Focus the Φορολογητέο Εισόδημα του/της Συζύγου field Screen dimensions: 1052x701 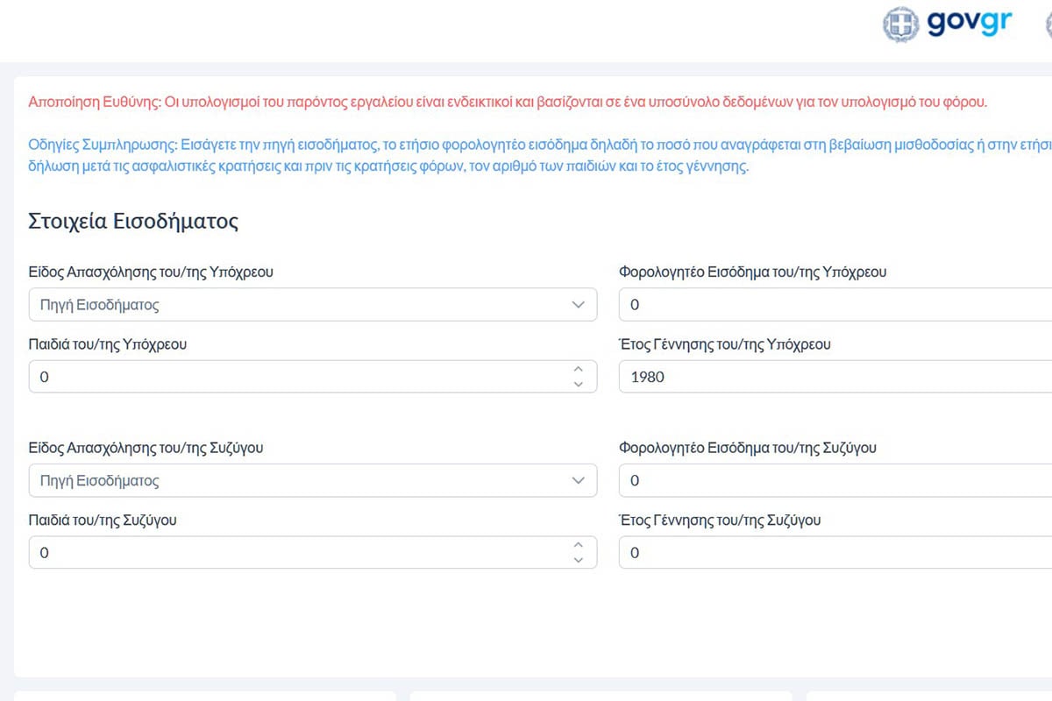tap(835, 480)
